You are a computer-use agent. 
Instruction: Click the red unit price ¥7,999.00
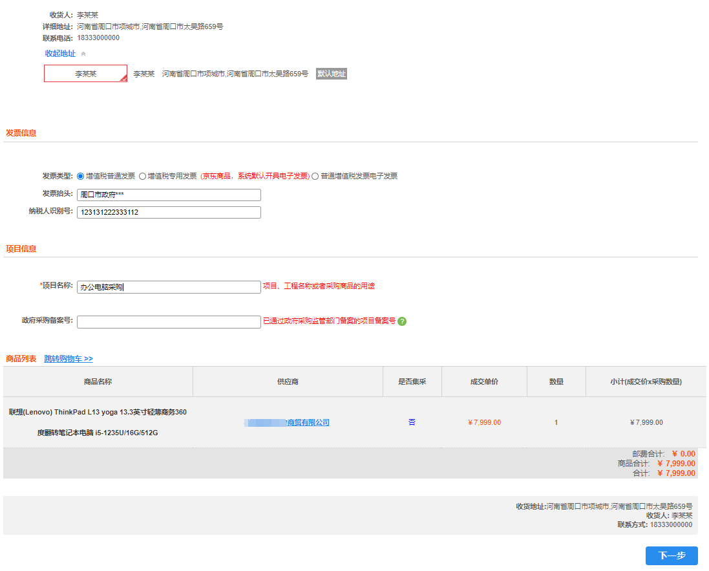tap(484, 422)
